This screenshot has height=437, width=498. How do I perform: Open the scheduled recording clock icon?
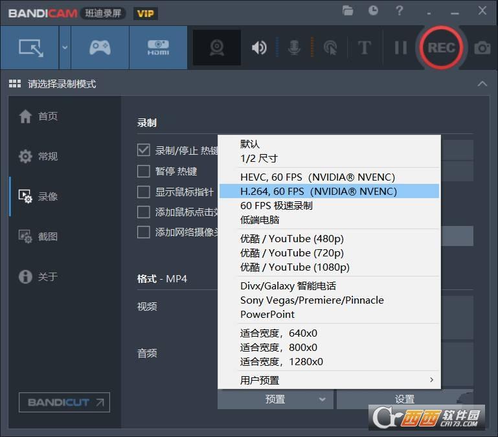(373, 11)
